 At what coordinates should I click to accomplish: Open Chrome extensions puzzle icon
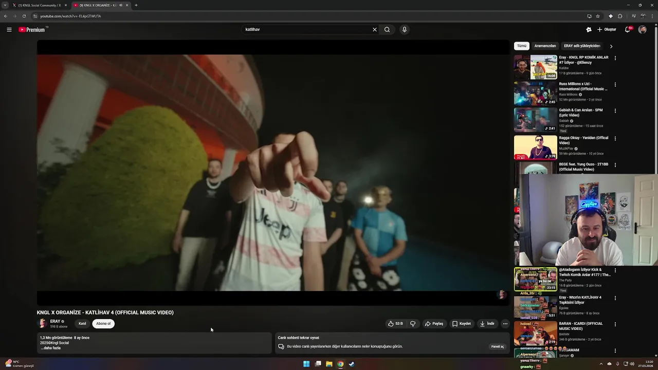point(620,16)
